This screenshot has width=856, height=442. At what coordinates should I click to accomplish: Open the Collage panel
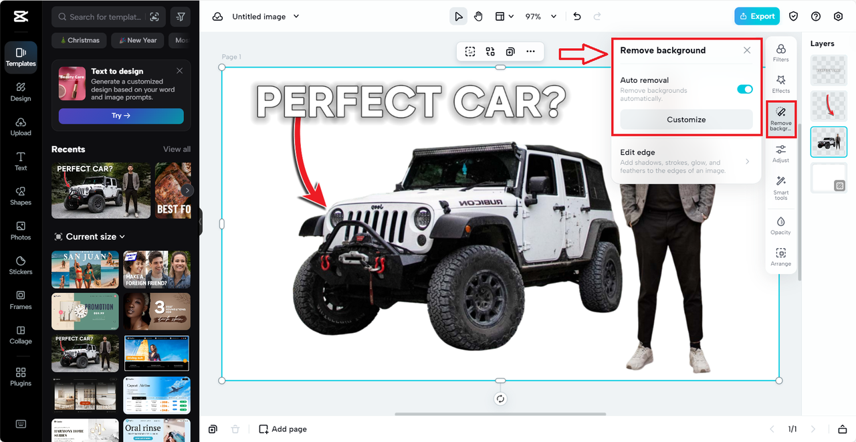(x=21, y=335)
